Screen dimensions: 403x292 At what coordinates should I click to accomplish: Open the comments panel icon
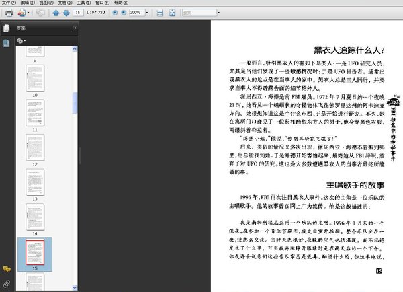click(7, 268)
